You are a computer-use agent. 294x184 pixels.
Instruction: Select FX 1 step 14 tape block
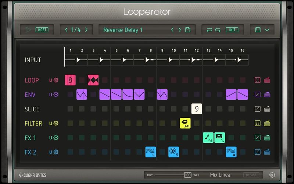(219, 138)
